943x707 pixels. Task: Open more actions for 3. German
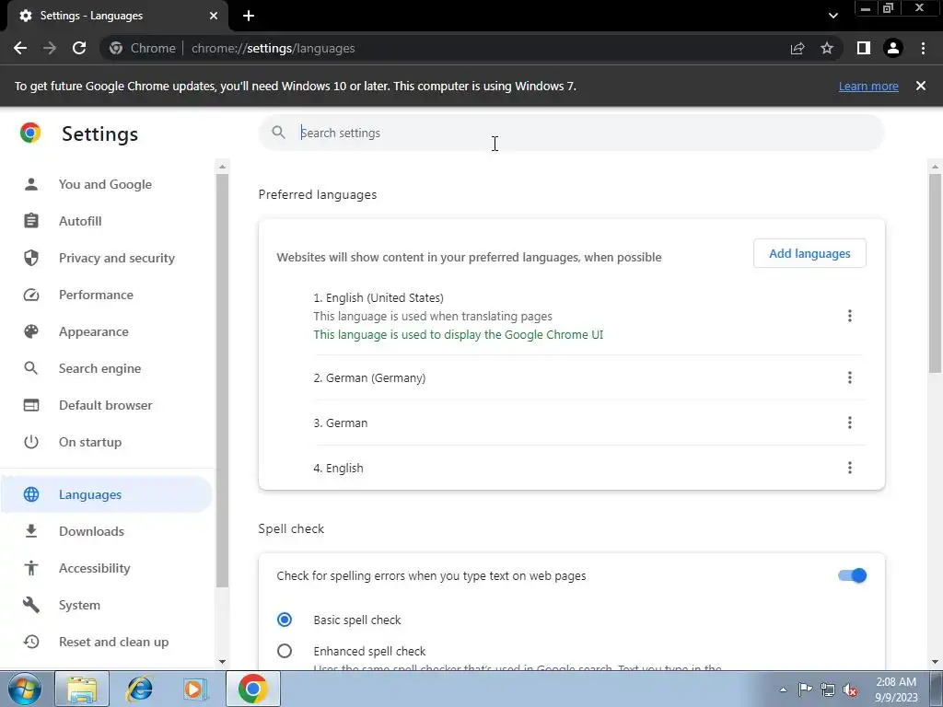tap(849, 423)
